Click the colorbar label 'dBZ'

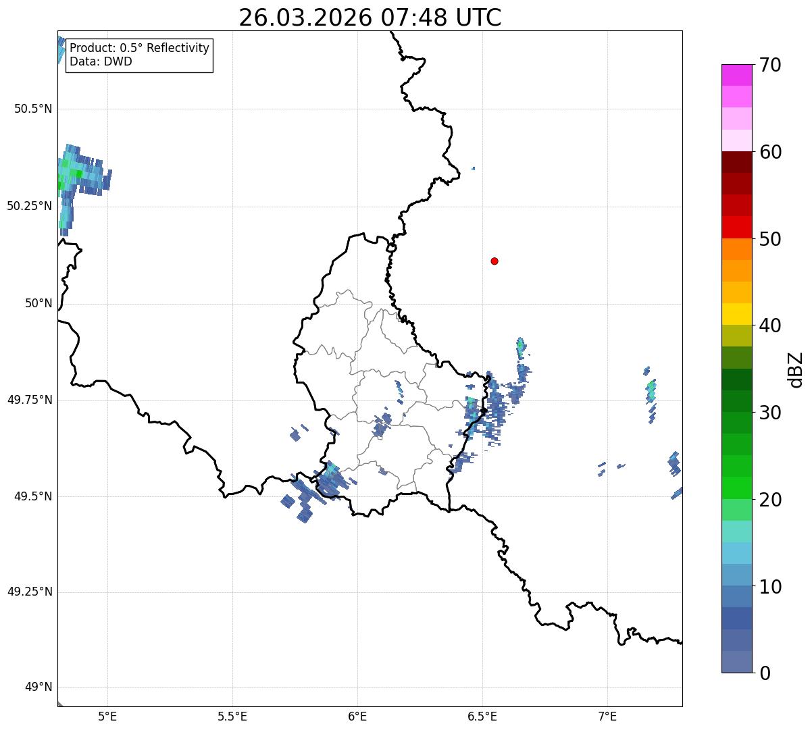click(x=796, y=369)
